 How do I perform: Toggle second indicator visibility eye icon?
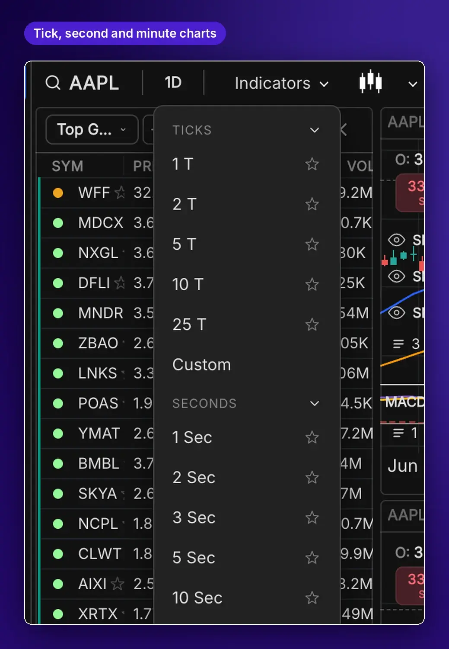tap(396, 276)
